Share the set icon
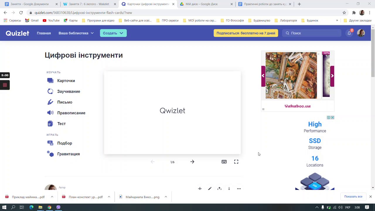The image size is (375, 211). [219, 189]
